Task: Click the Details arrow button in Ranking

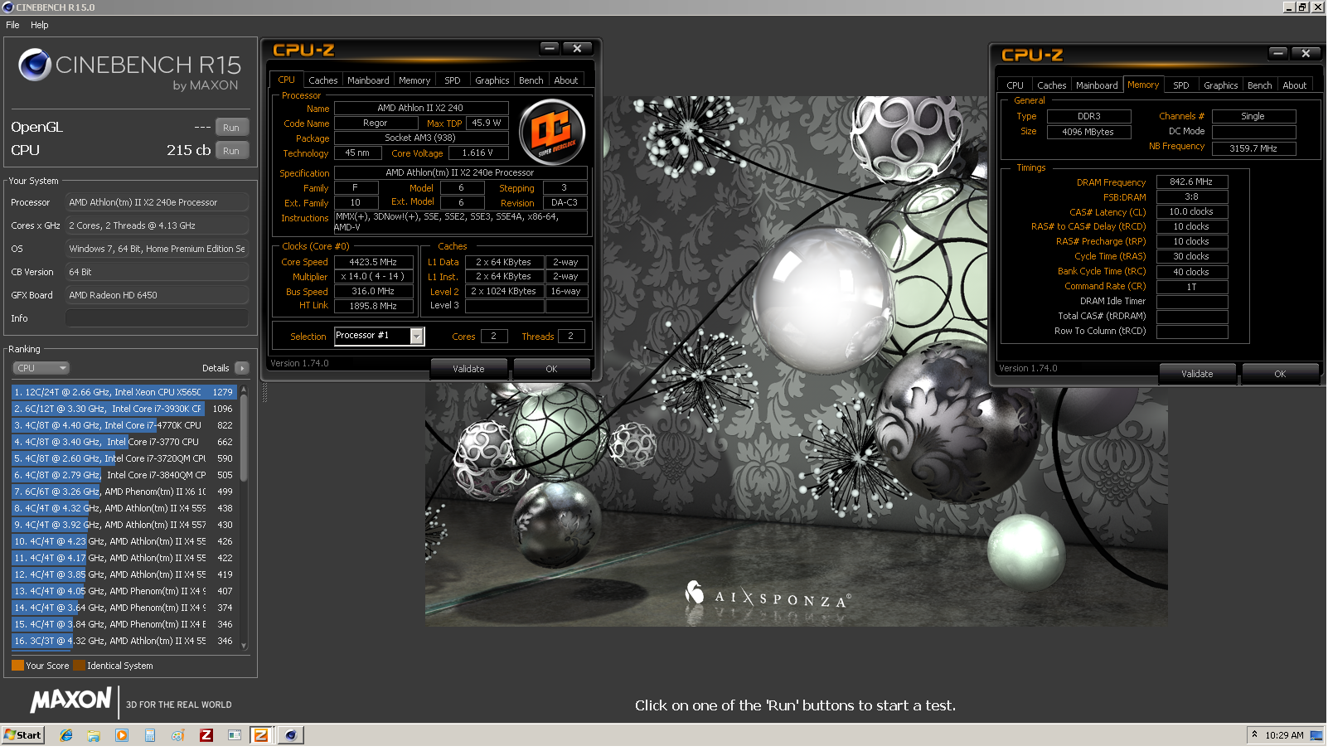Action: [x=242, y=368]
